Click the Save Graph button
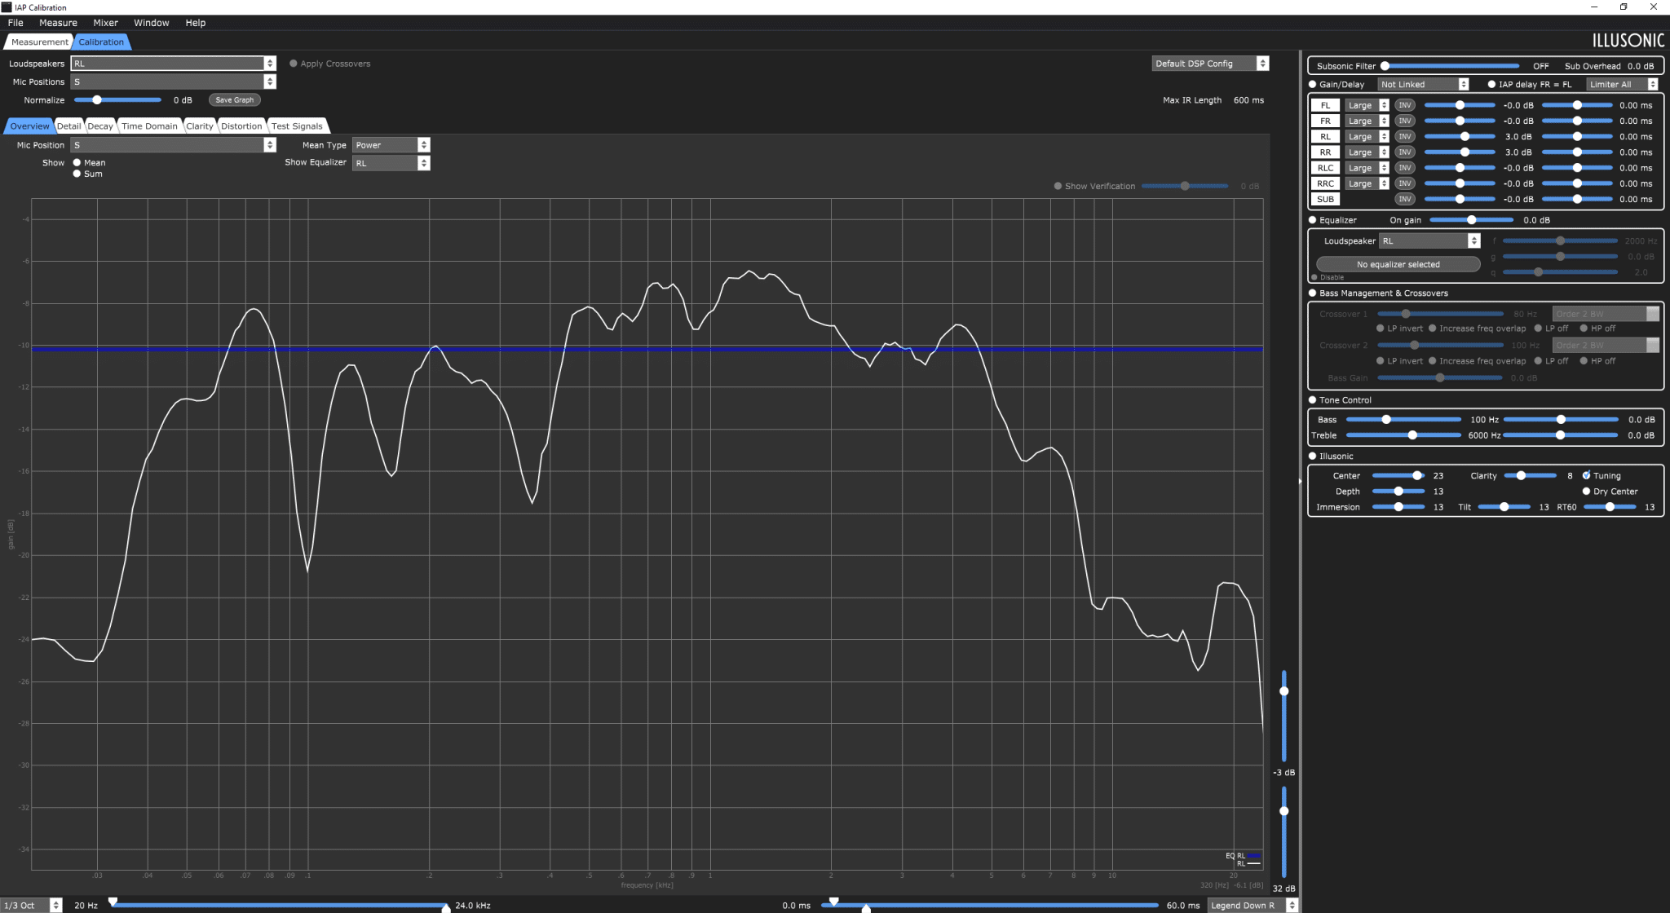Image resolution: width=1670 pixels, height=913 pixels. pos(235,100)
